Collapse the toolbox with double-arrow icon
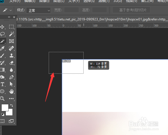 pos(9,17)
